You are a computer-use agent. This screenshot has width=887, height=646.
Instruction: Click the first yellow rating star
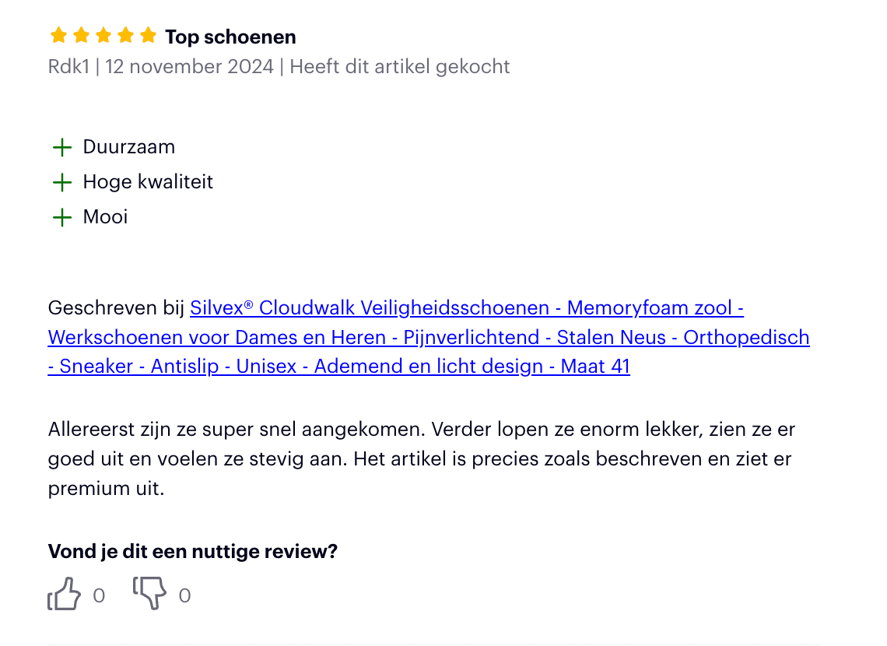point(59,36)
